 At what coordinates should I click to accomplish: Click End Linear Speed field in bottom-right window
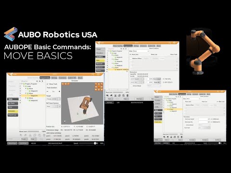coord(205,119)
